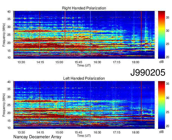Click the 10 MHz tick on Right Handed plot

point(9,58)
